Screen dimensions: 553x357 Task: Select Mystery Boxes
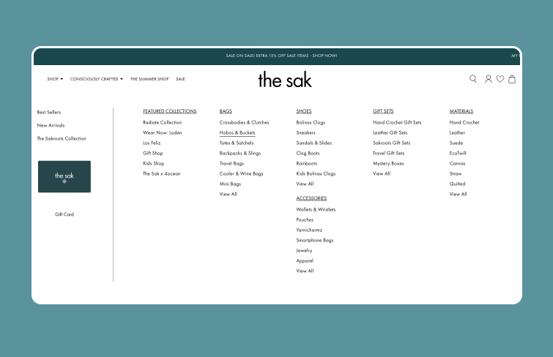coord(388,163)
